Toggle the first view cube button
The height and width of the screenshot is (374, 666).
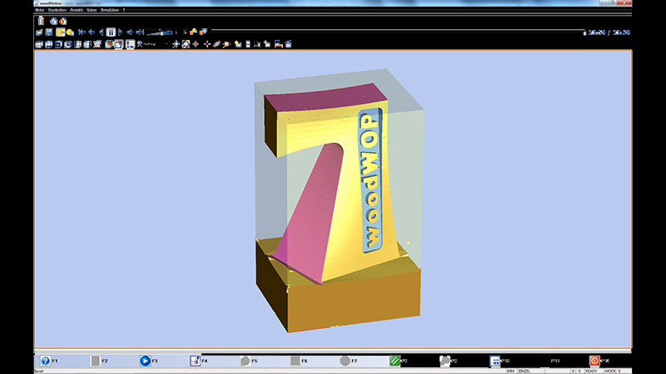pyautogui.click(x=39, y=44)
